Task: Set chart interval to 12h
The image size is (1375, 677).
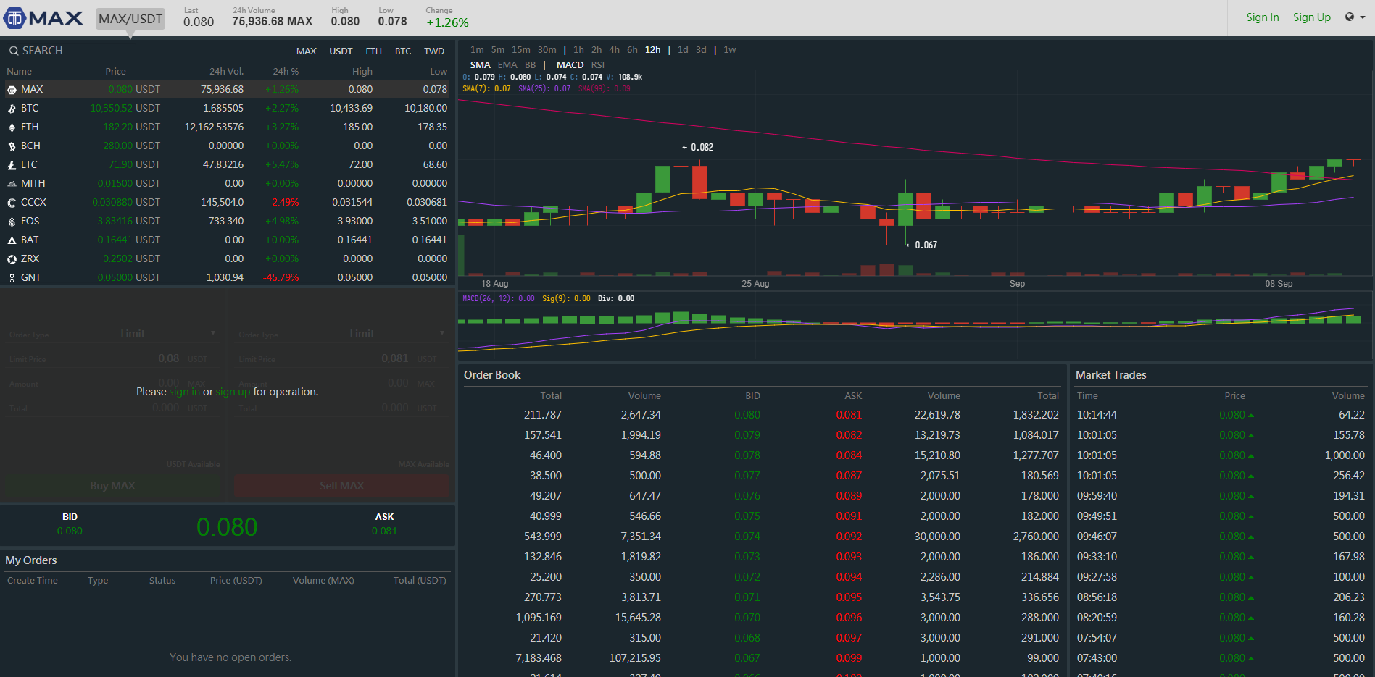Action: (653, 50)
